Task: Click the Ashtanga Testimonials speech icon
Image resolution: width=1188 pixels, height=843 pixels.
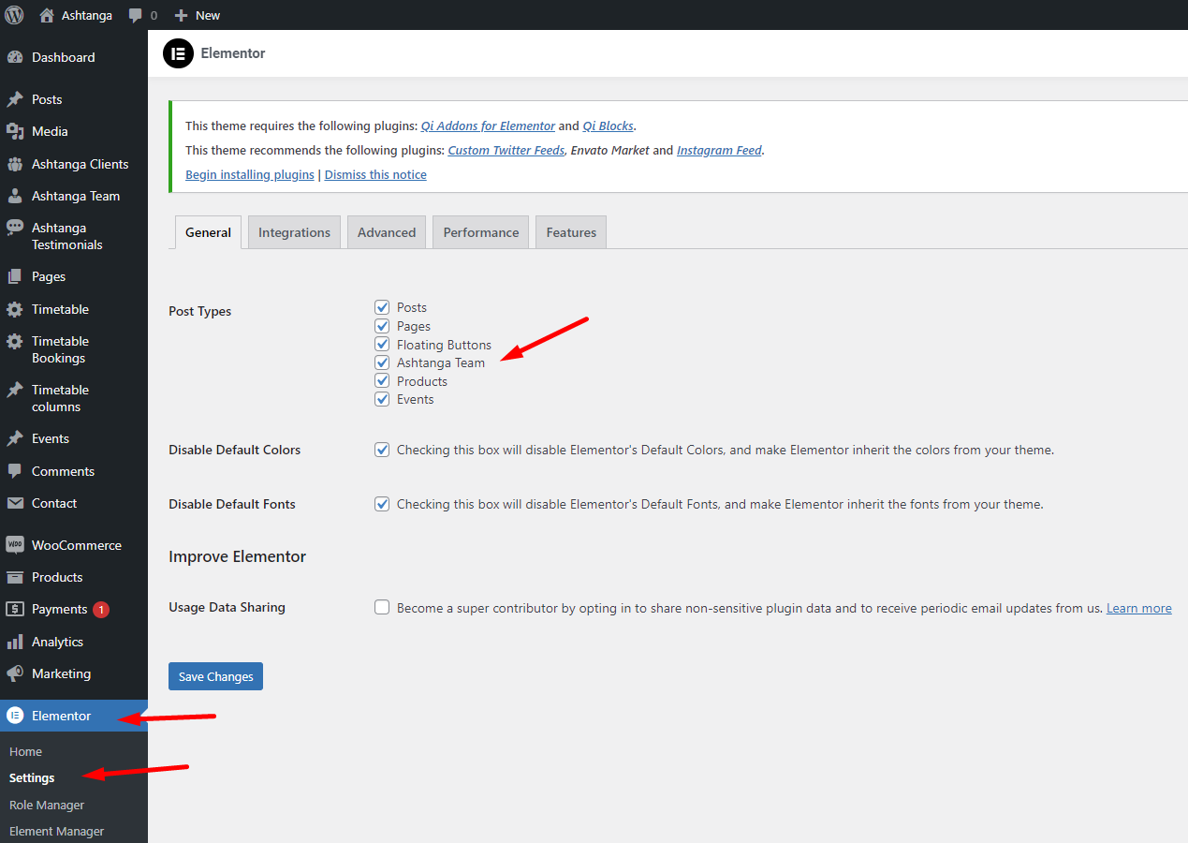Action: pos(15,228)
